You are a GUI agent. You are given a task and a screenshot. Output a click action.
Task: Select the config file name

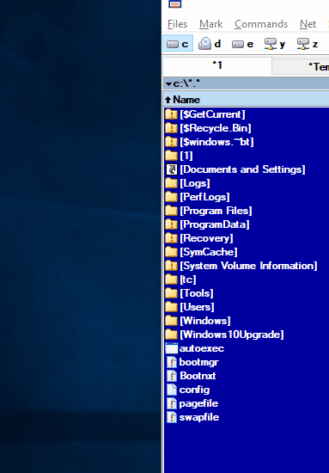point(194,390)
